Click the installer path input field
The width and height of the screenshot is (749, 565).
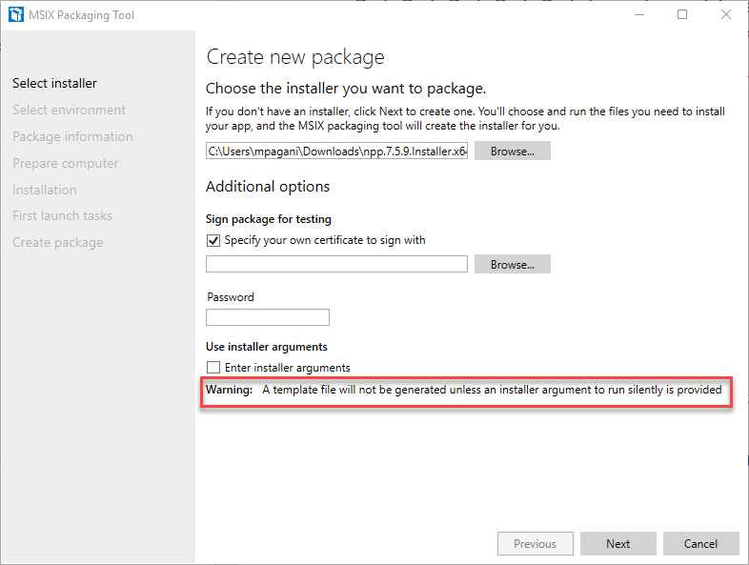(336, 151)
